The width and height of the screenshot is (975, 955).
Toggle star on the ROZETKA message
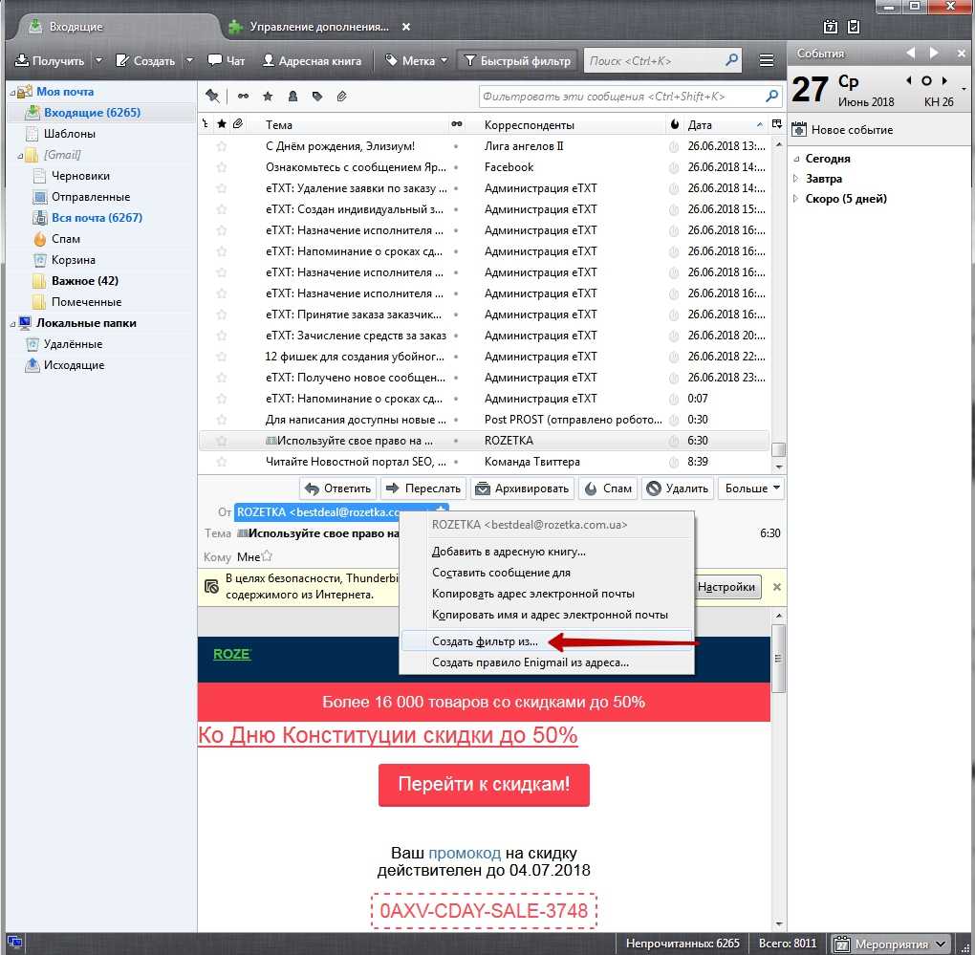tap(222, 441)
